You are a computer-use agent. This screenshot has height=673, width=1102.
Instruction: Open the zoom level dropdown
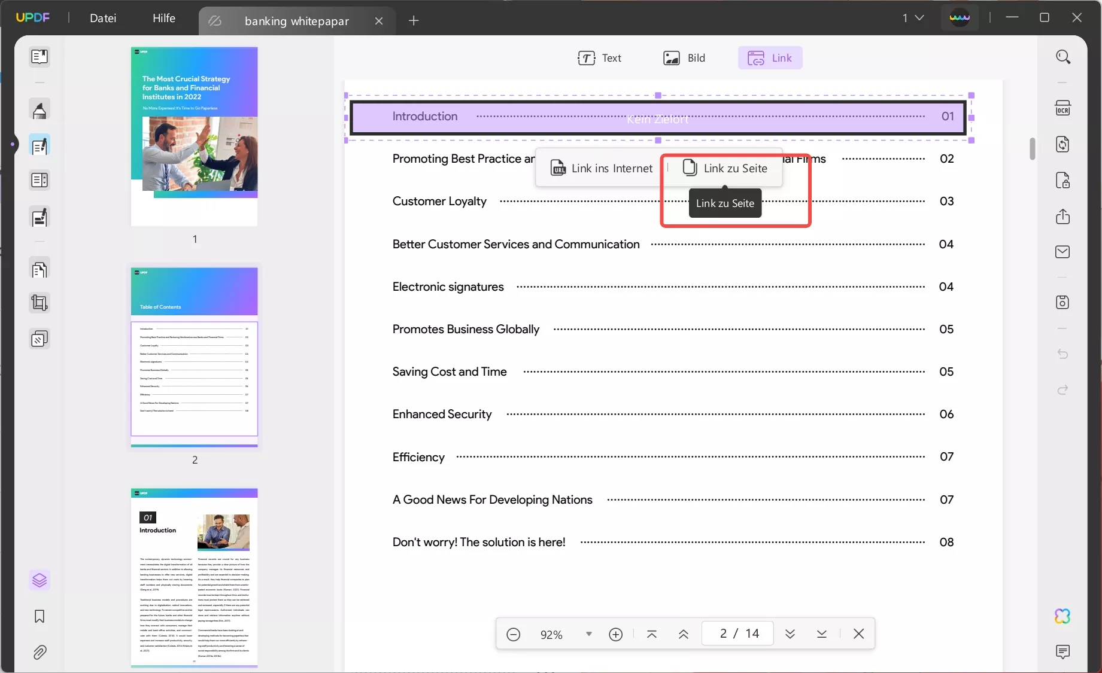[589, 634]
